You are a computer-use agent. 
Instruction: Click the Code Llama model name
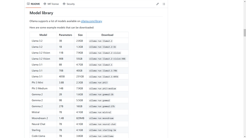coord(38,136)
